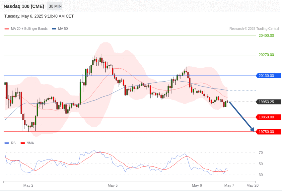
Task: Click the Research © 2025 Trading Central credit
Action: point(254,29)
